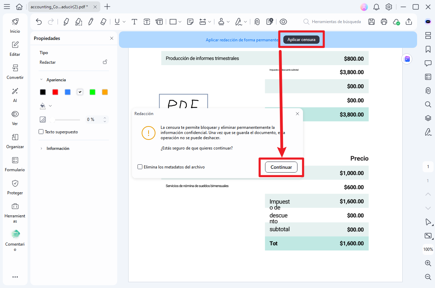The width and height of the screenshot is (435, 288).
Task: Toggle the eye preview icon in the toolbar
Action: (x=283, y=21)
